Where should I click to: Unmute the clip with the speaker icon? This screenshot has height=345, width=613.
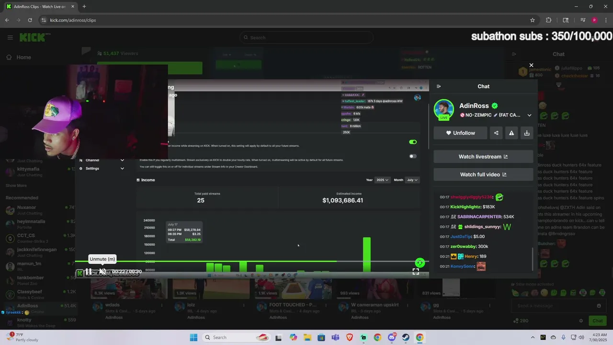tap(102, 272)
